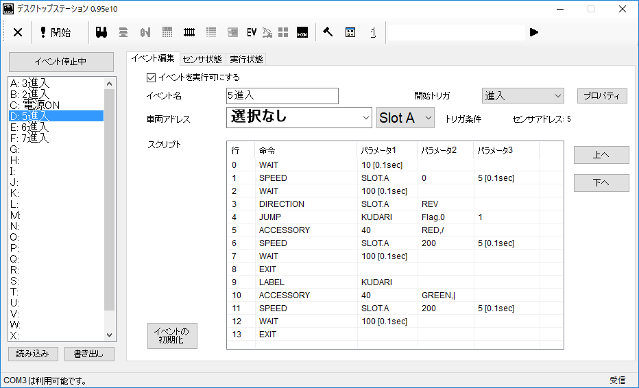Toggle the イベントを実行可にする checkbox

[x=152, y=77]
